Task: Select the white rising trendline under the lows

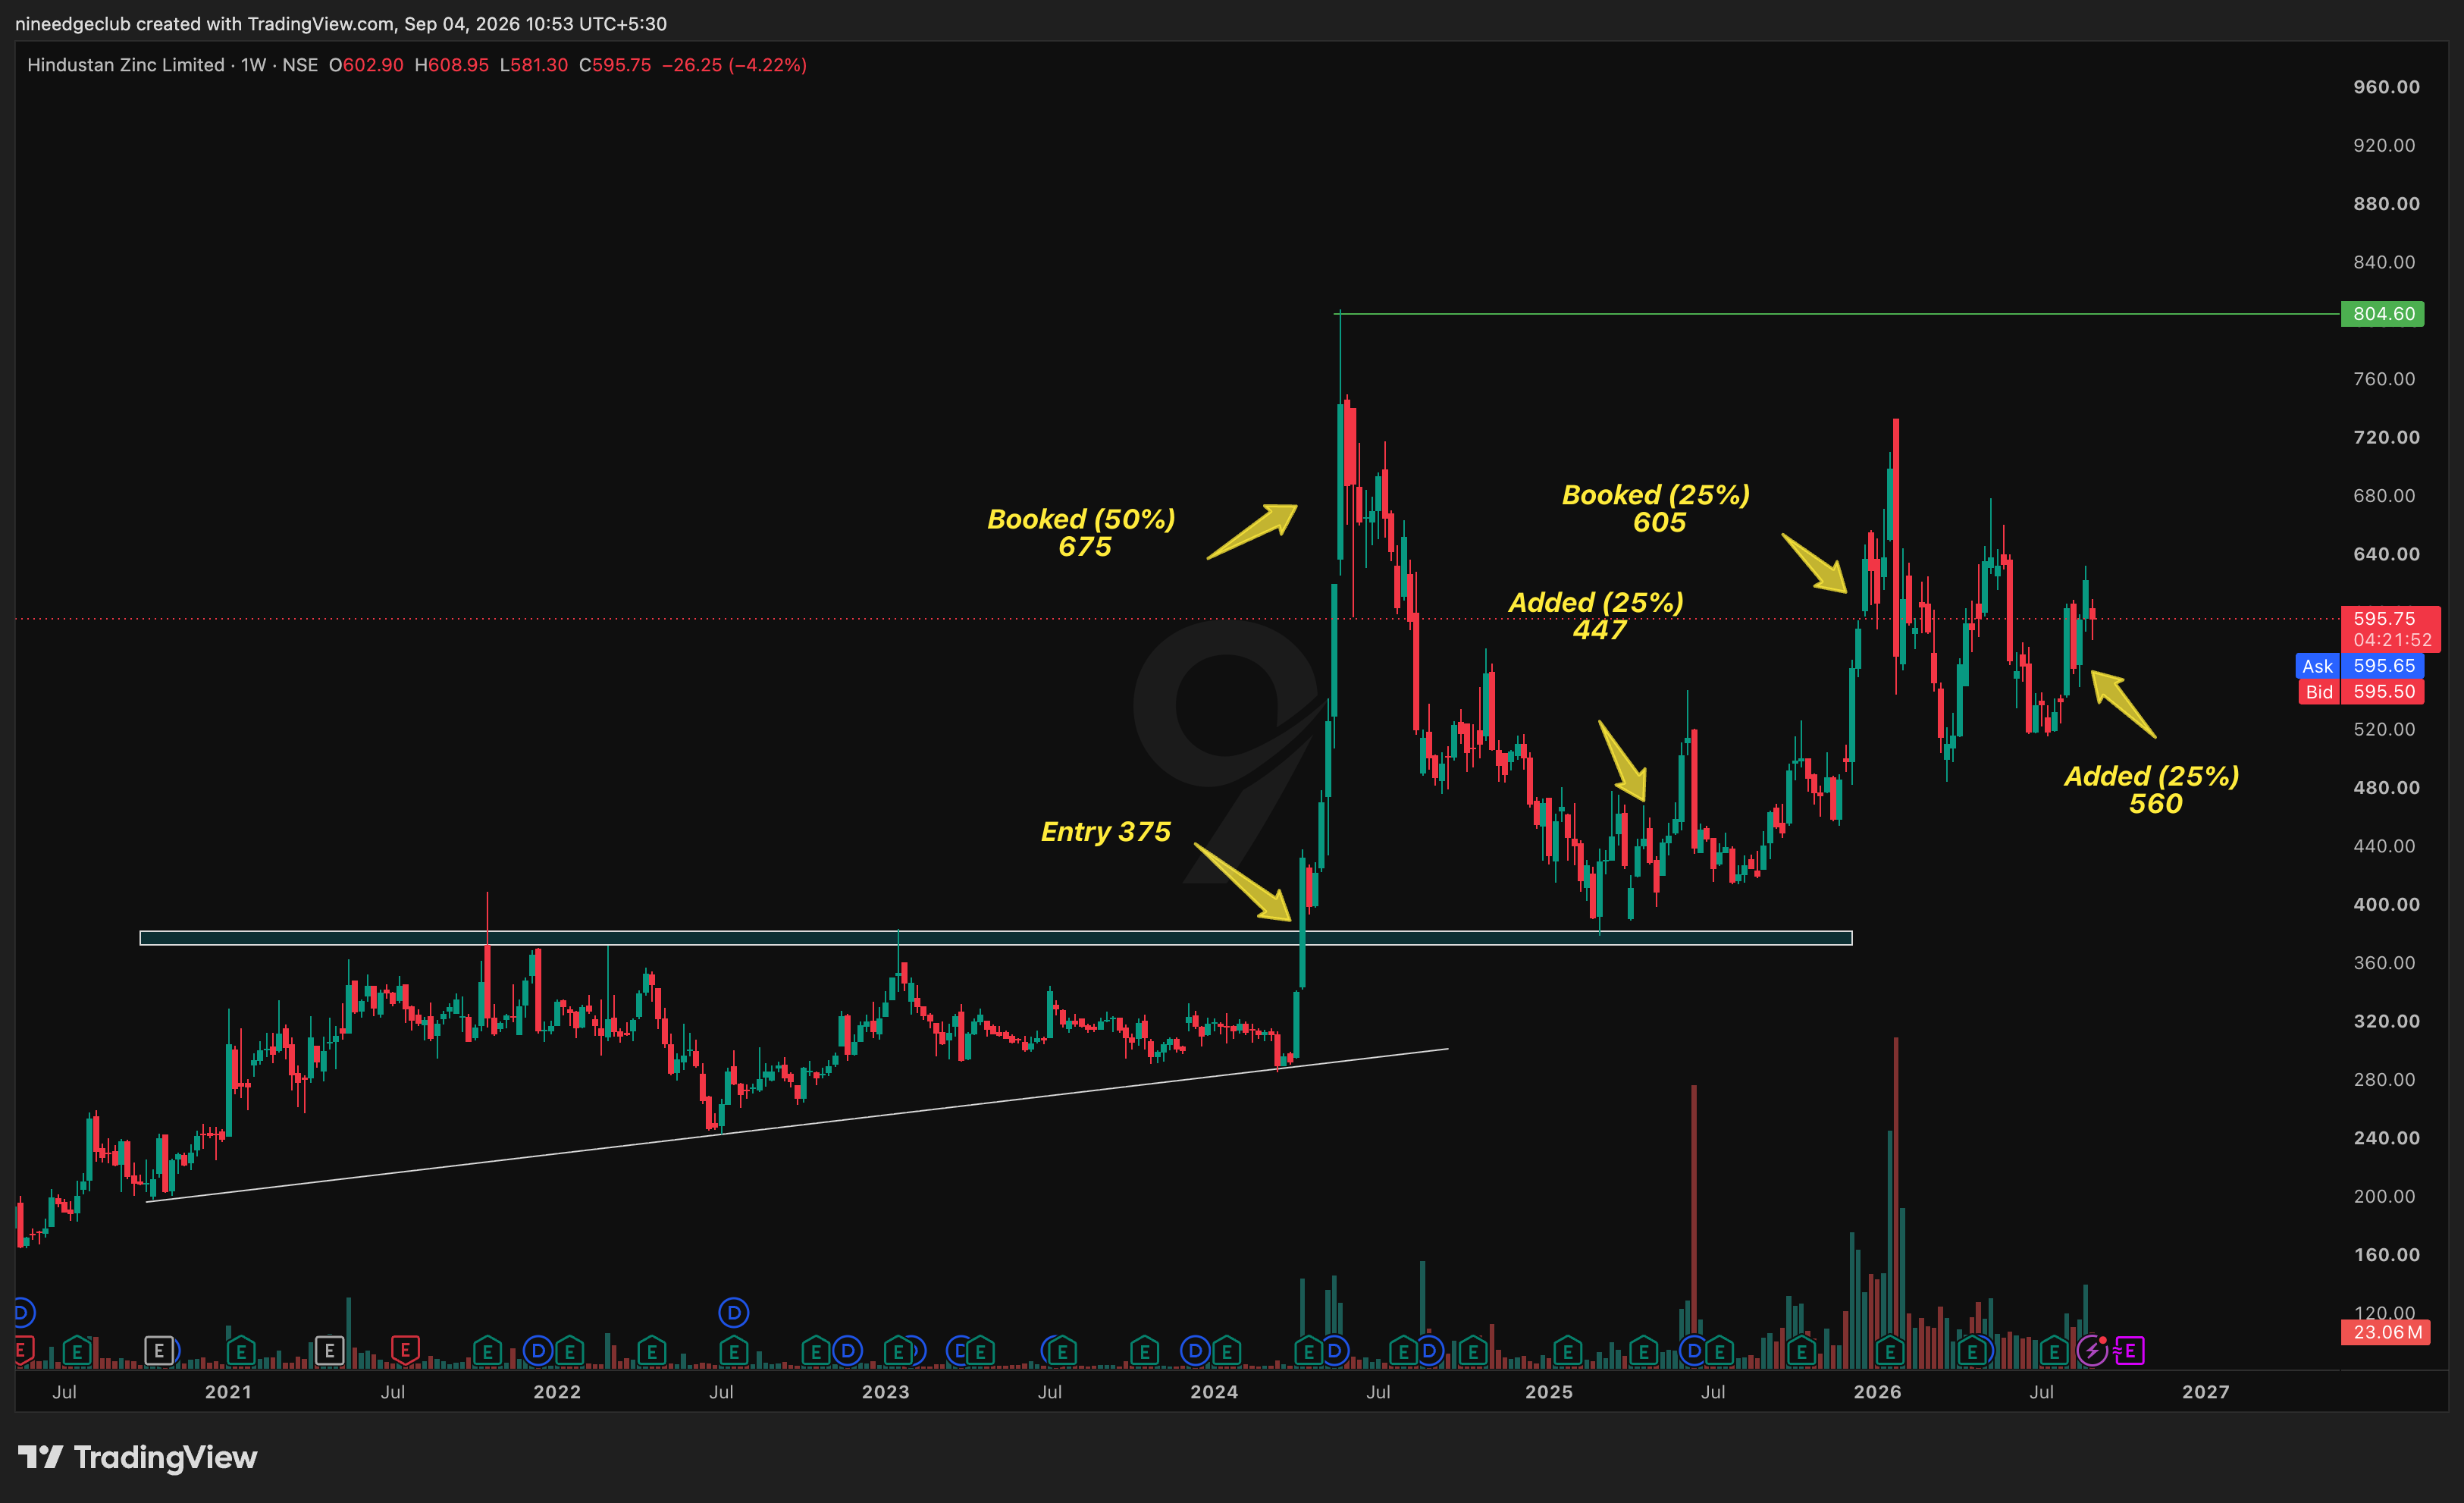Action: click(797, 1125)
